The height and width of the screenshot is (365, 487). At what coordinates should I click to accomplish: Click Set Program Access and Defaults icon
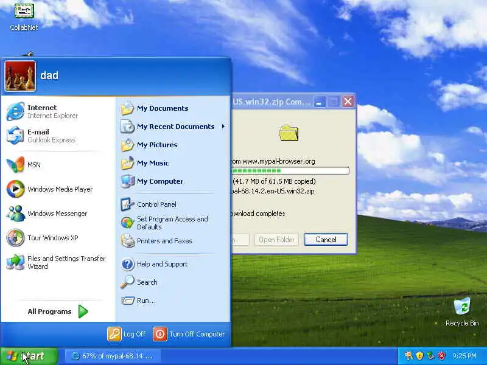click(127, 223)
